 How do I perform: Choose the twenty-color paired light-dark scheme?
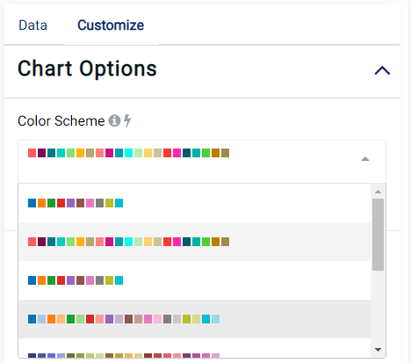pos(194,319)
